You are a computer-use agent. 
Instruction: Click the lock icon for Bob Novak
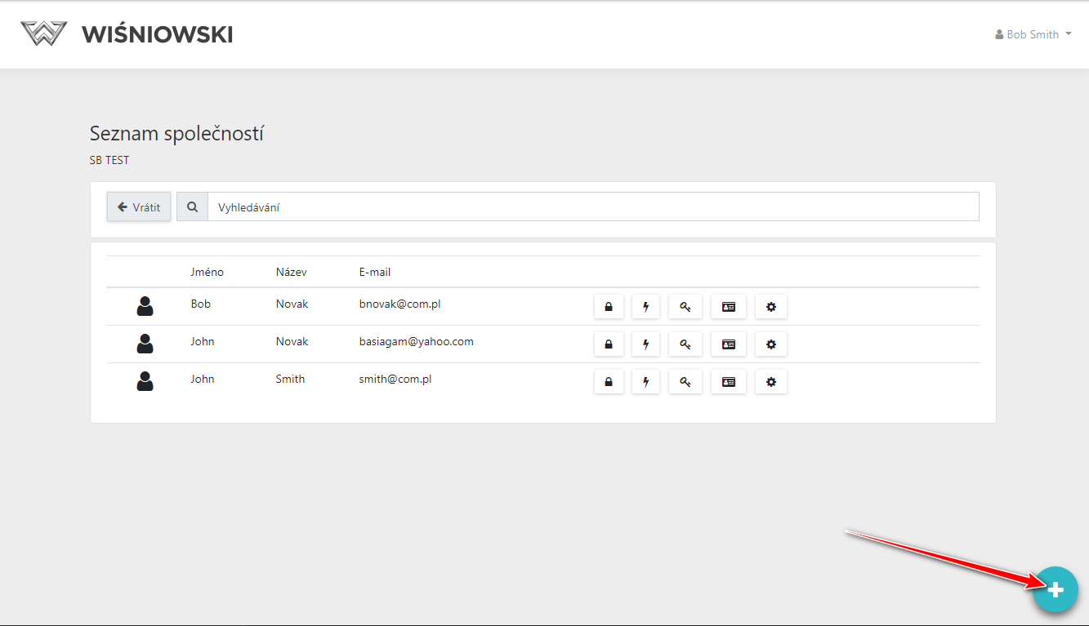click(609, 307)
